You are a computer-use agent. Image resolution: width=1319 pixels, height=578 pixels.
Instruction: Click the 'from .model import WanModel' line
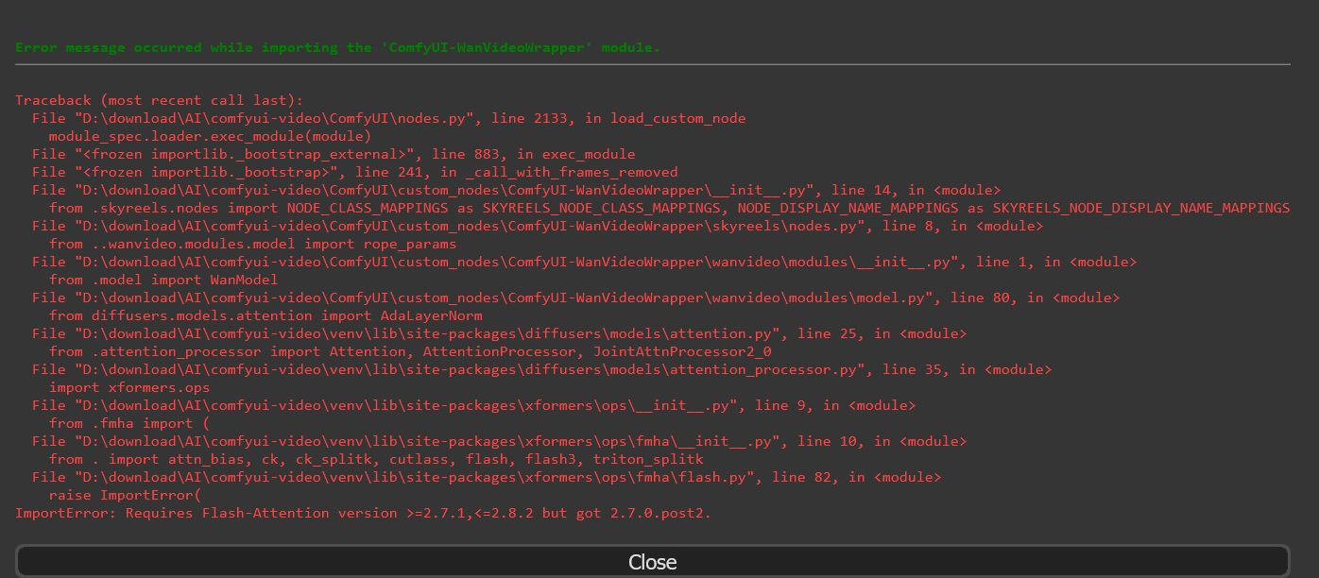coord(163,280)
